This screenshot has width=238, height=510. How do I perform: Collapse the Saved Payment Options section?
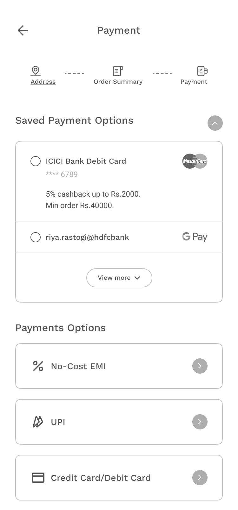215,123
